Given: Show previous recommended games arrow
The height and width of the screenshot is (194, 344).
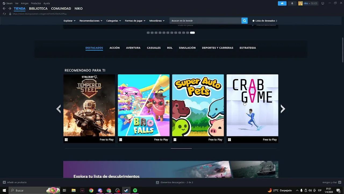Looking at the screenshot, I should pyautogui.click(x=59, y=109).
